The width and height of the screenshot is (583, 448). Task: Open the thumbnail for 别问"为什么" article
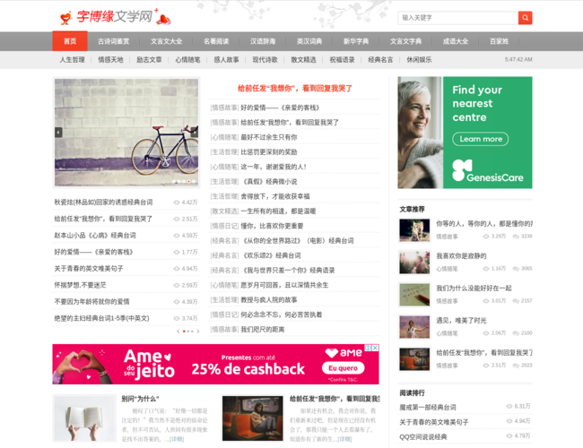point(83,418)
